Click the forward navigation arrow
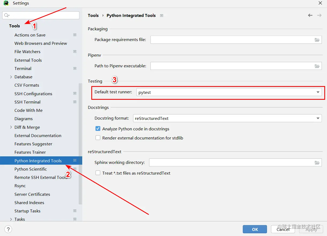This screenshot has width=327, height=236. coord(319,16)
